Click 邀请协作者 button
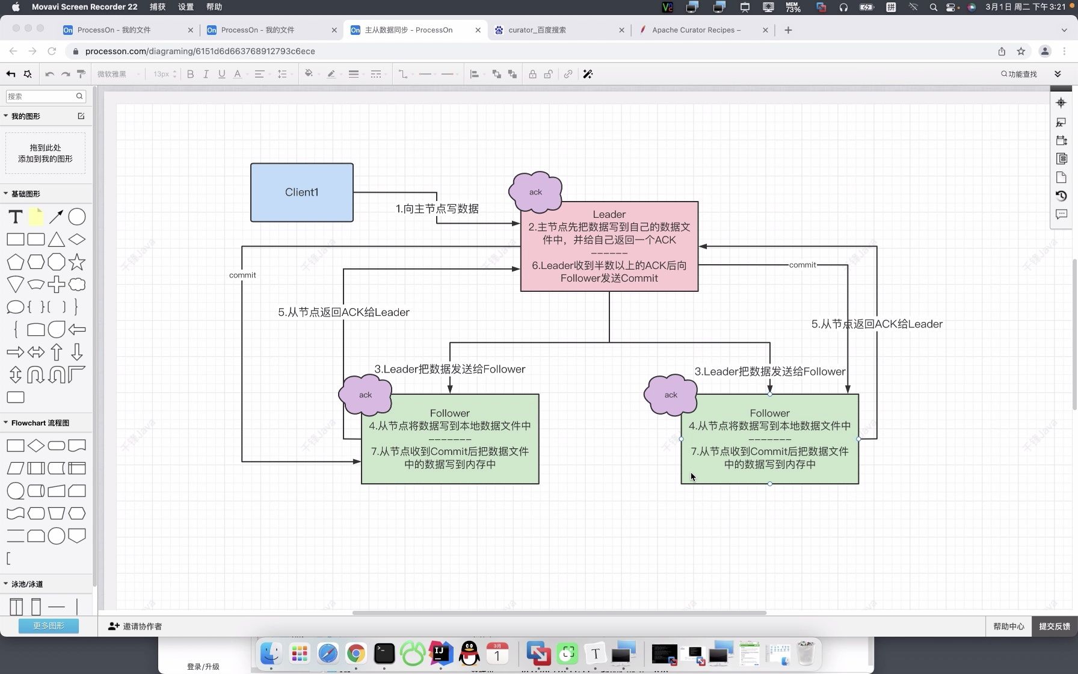Viewport: 1078px width, 674px height. point(135,626)
